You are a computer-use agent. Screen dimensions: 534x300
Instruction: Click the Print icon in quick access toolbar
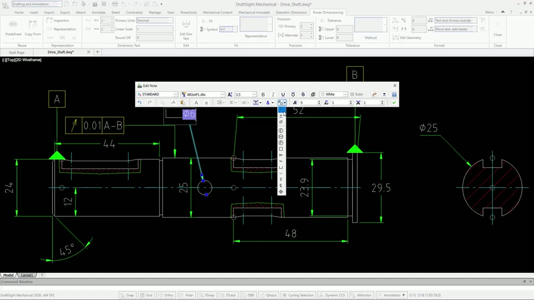point(115,4)
